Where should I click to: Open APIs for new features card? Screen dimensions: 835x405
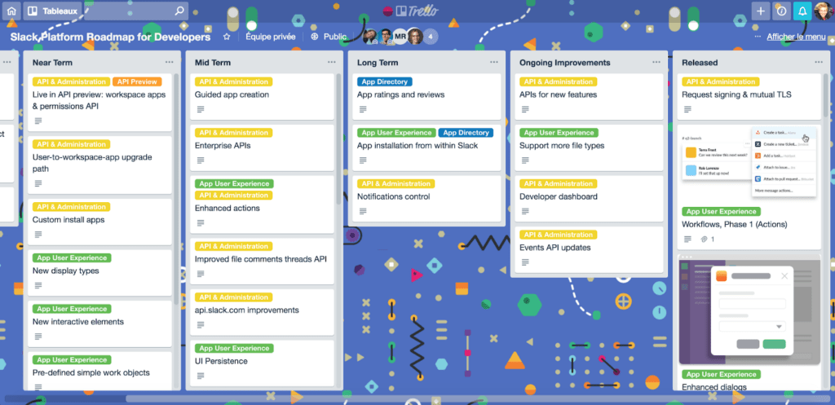589,96
